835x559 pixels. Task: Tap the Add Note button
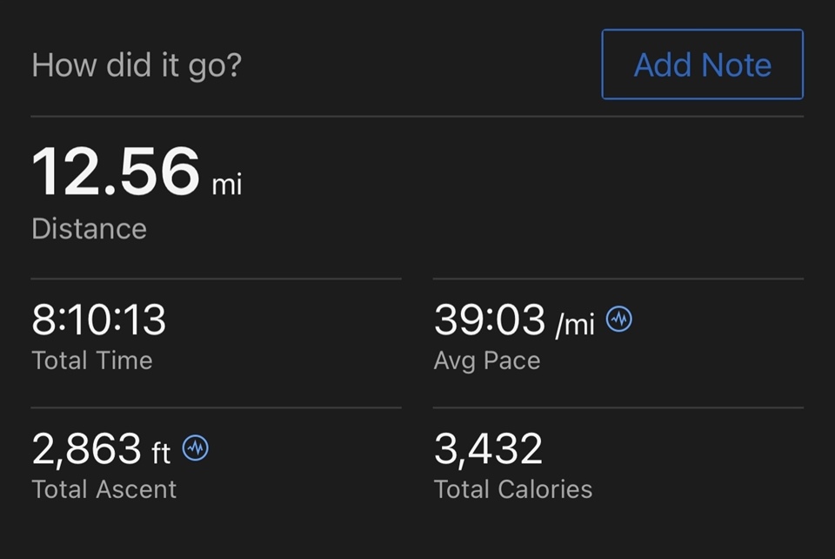point(703,64)
